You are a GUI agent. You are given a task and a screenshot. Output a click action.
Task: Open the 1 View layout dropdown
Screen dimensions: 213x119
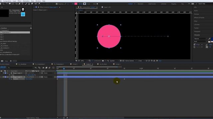coord(141,61)
